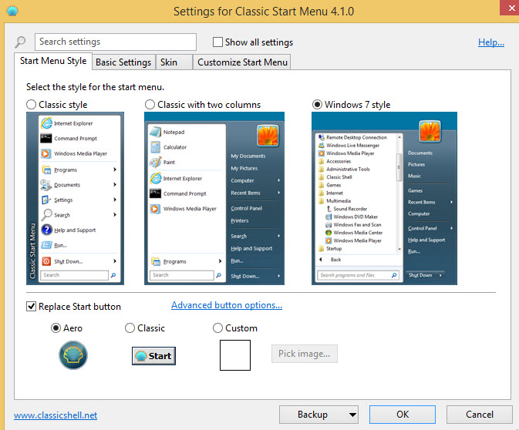Expand Computer arrow in two columns preview
This screenshot has width=519, height=430.
coord(278,180)
